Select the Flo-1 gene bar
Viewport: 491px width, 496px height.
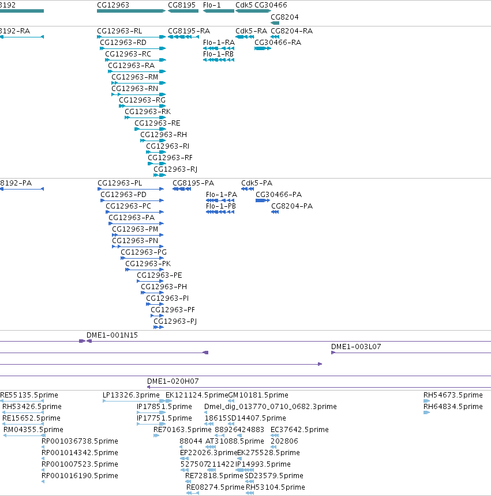tap(219, 11)
